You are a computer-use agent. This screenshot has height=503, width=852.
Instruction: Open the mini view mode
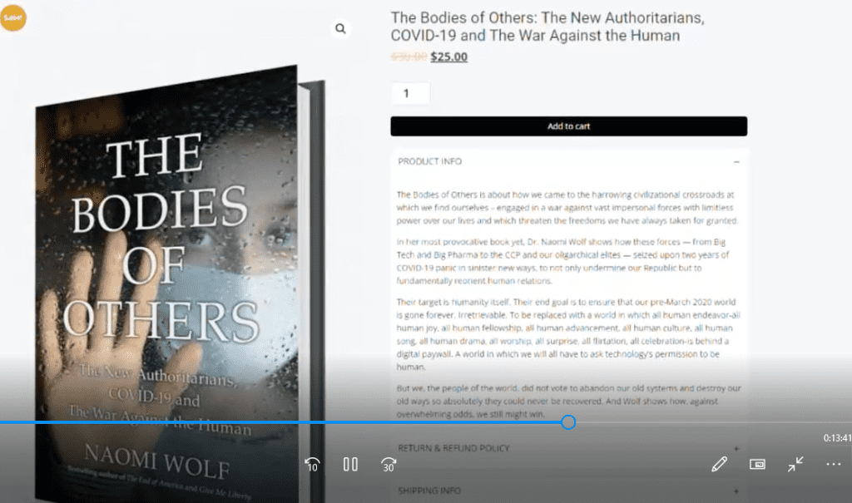point(757,465)
